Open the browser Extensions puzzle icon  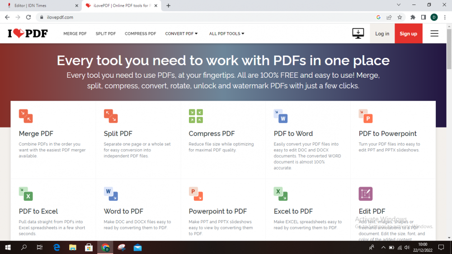(413, 17)
